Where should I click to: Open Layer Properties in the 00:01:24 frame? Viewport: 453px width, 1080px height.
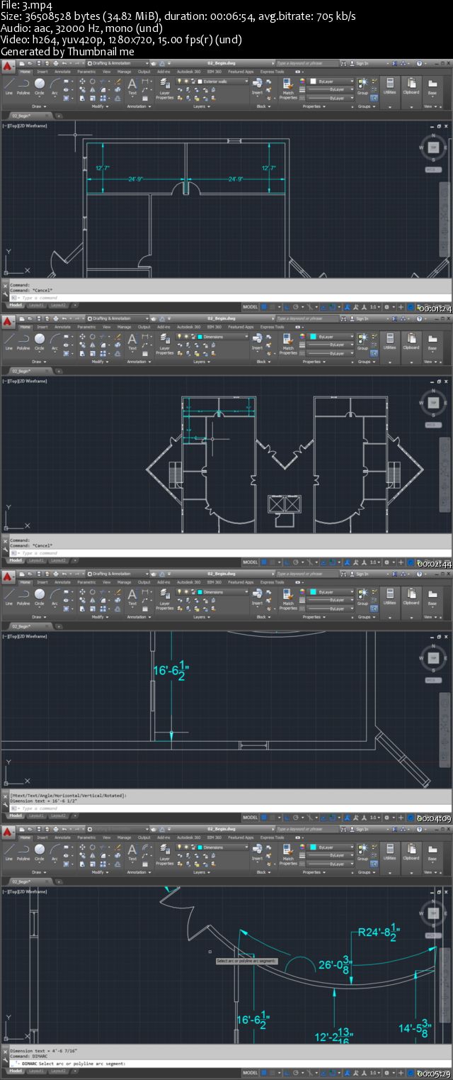pos(165,89)
